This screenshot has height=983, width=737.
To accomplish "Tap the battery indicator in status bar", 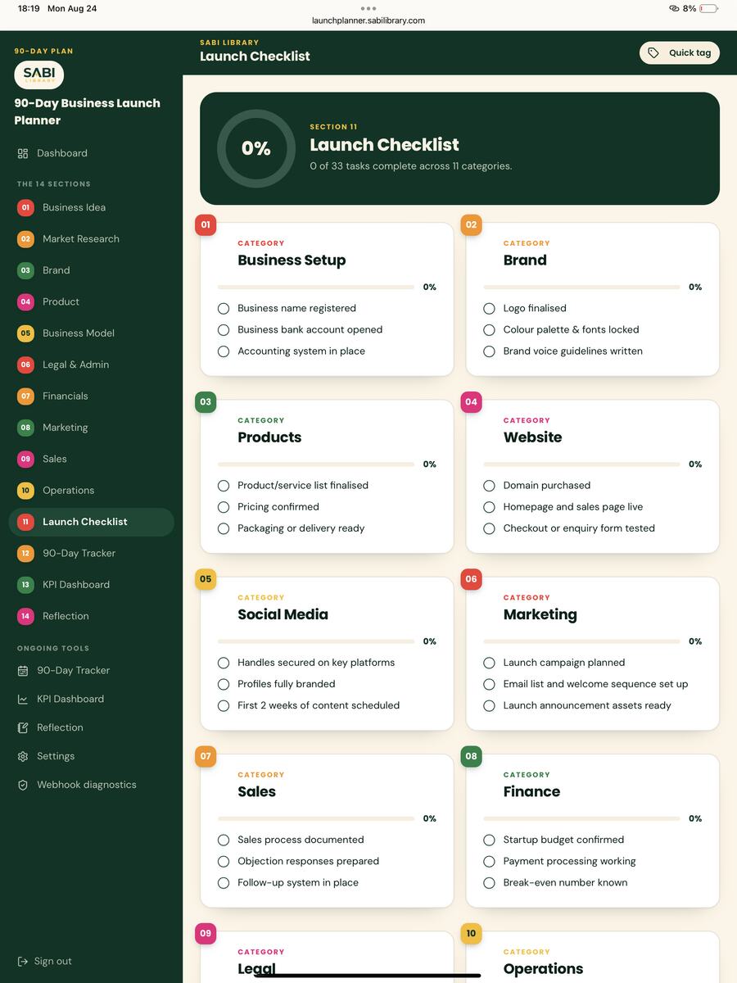I will click(708, 8).
